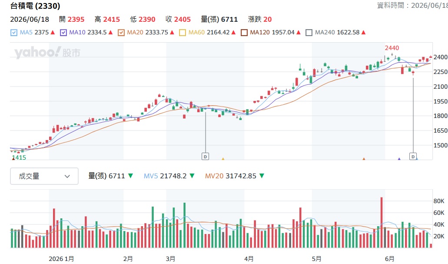Screen dimensions: 448x264
Task: Click the low price 低 2390
Action: coord(143,20)
